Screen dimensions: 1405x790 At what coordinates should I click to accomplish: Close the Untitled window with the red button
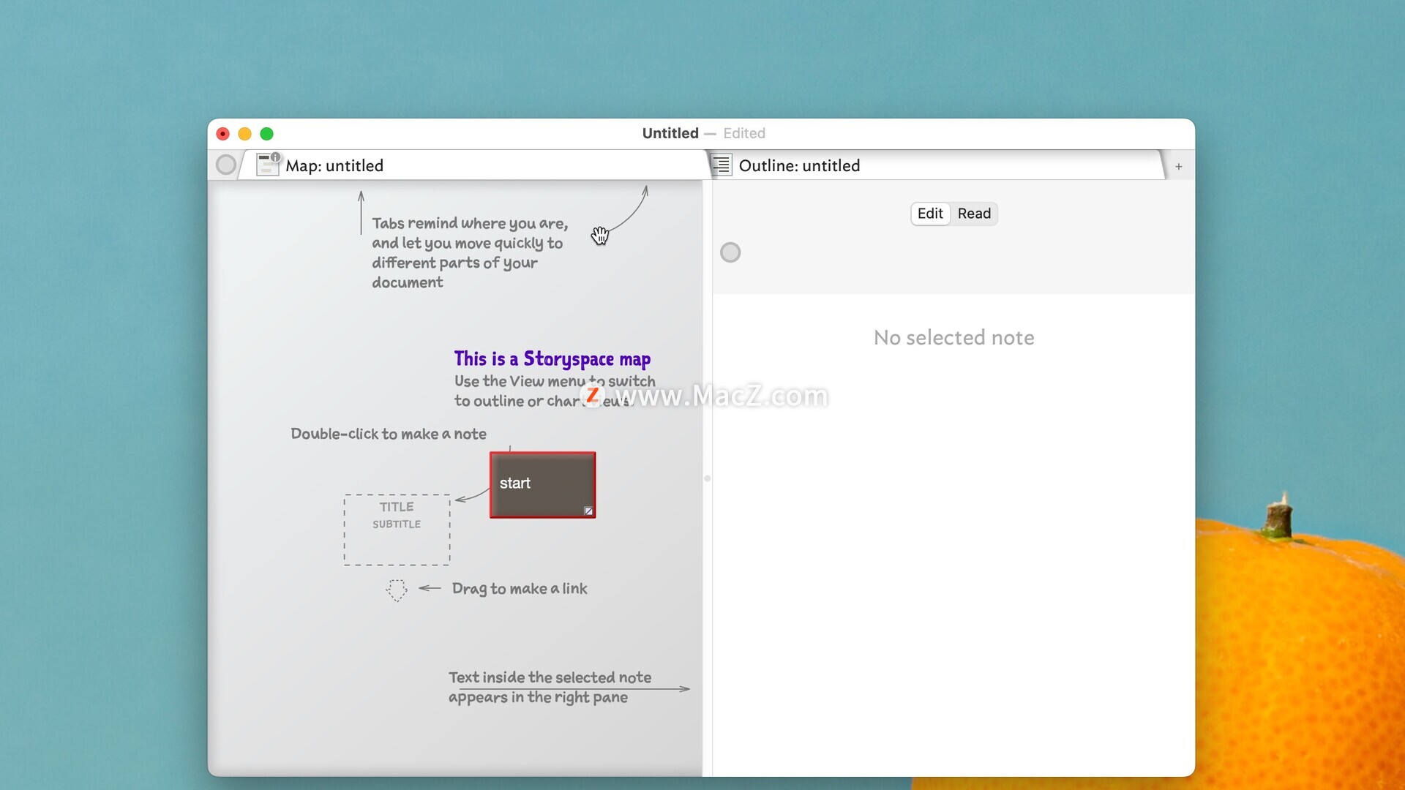[x=223, y=134]
